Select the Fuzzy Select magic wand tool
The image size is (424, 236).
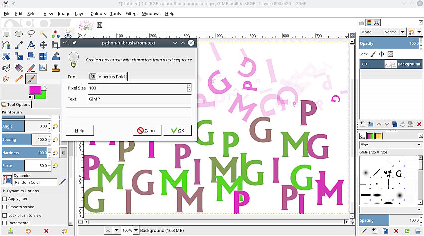[43, 34]
